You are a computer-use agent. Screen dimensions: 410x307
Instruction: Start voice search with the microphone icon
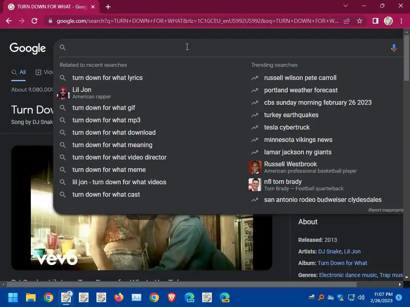[x=394, y=48]
